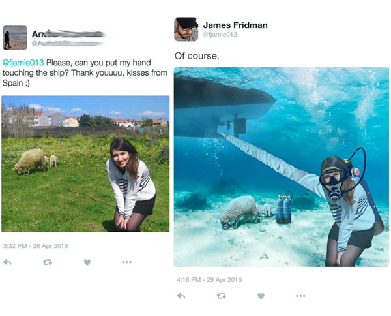Open James Fridman profile name

pos(235,25)
